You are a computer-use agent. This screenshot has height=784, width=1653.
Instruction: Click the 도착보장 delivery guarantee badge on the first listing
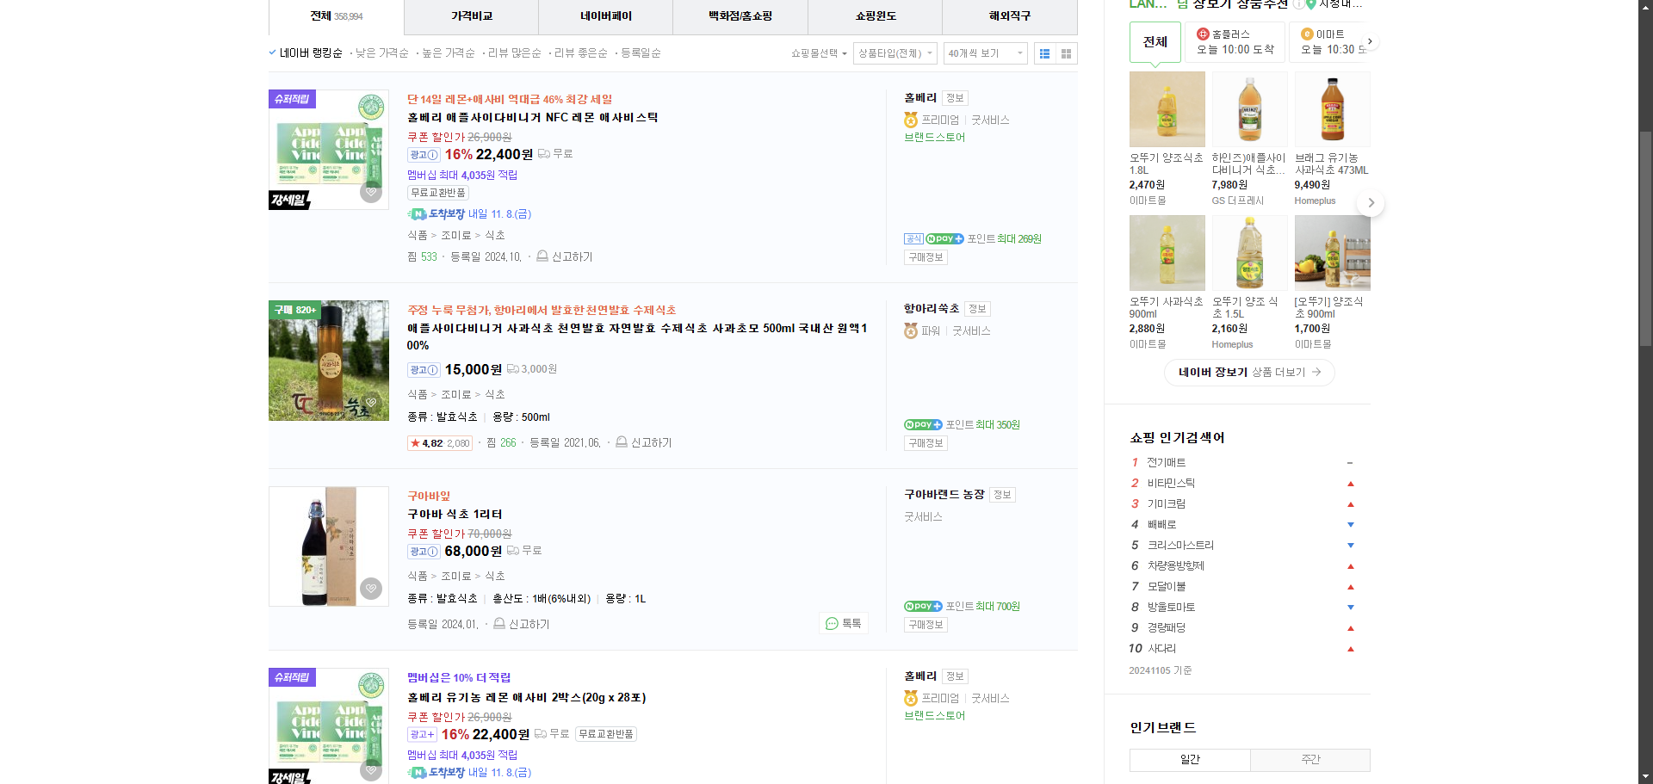click(436, 214)
